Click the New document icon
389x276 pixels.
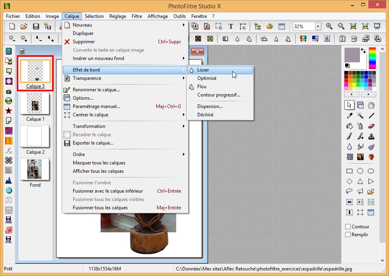[x=12, y=26]
